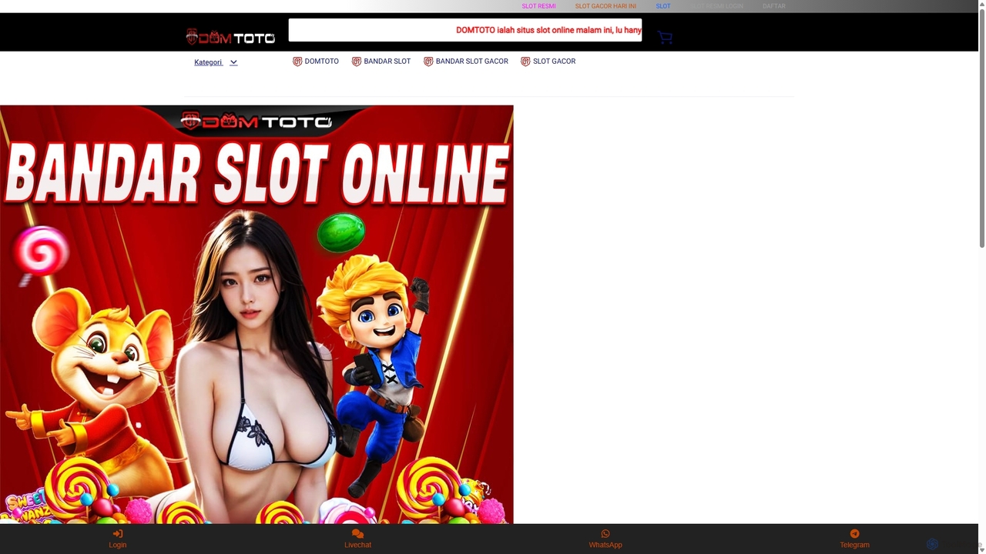Click the shield icon beside the last SLOT GACOR link
Screen dimensions: 986x554
point(525,62)
